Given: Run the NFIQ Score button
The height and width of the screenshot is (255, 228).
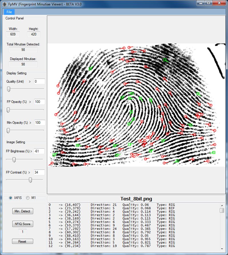Looking at the screenshot, I should pyautogui.click(x=22, y=224).
